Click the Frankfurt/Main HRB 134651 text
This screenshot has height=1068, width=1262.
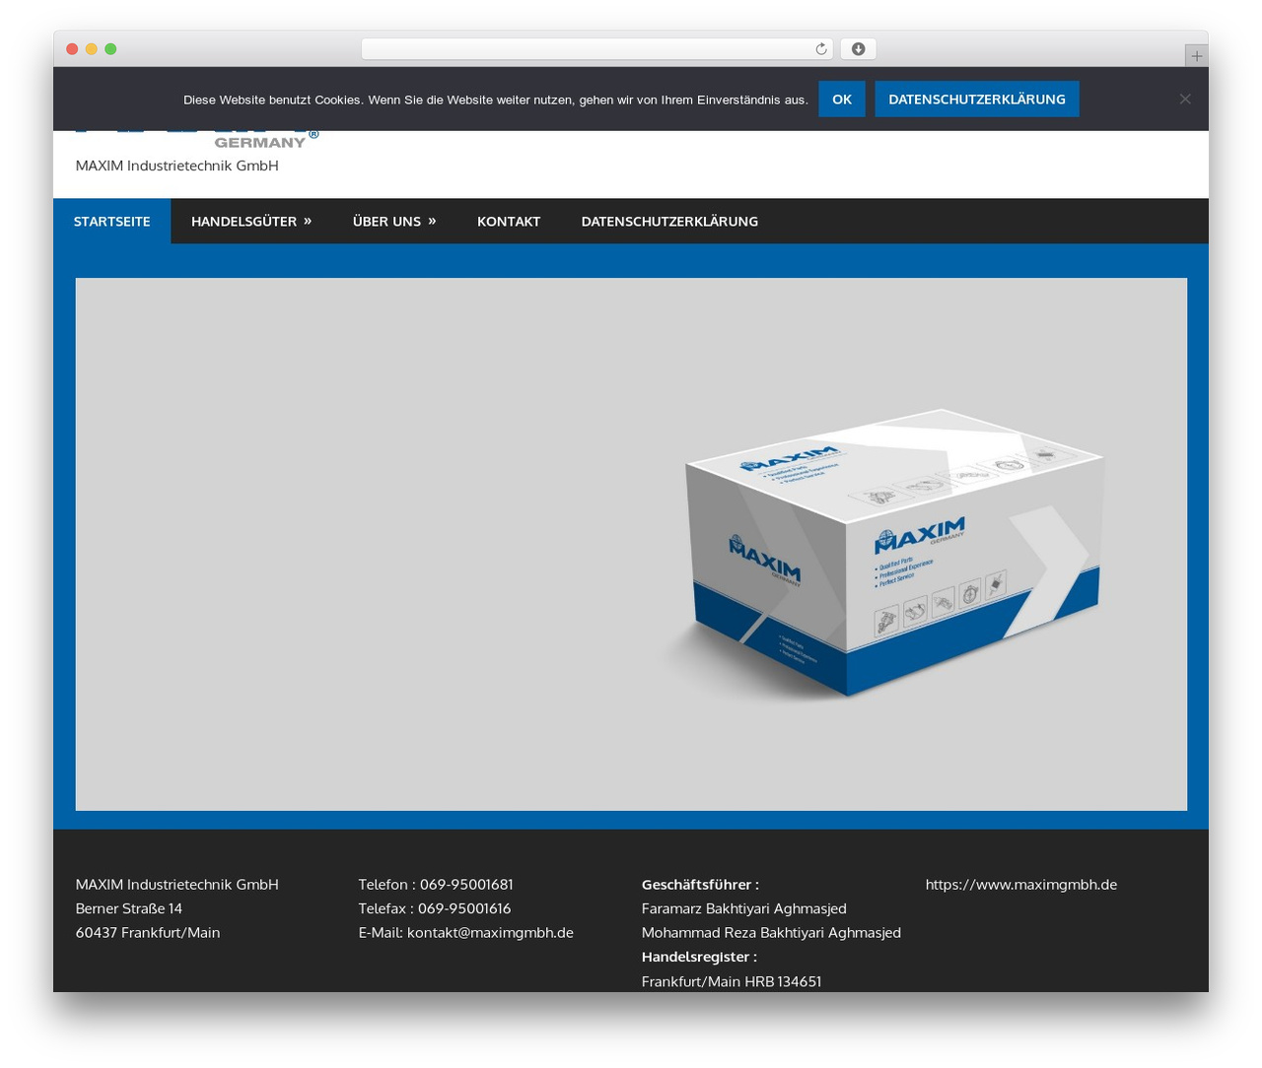tap(732, 981)
